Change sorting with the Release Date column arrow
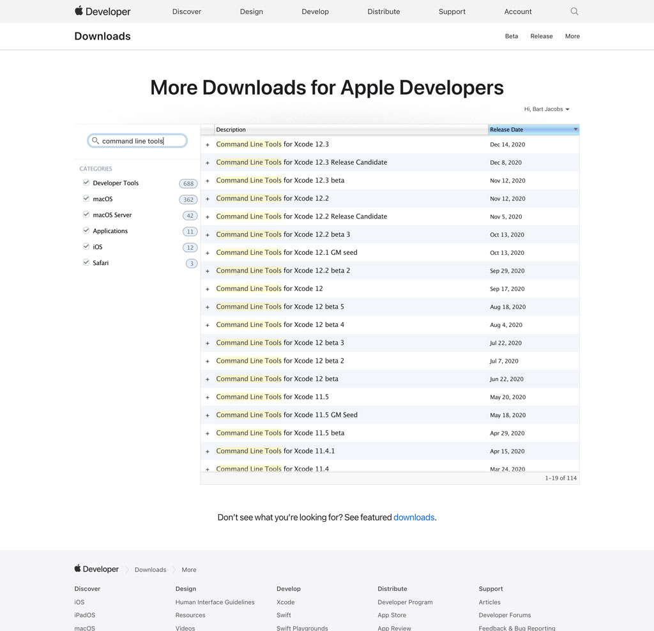The height and width of the screenshot is (631, 654). point(575,129)
